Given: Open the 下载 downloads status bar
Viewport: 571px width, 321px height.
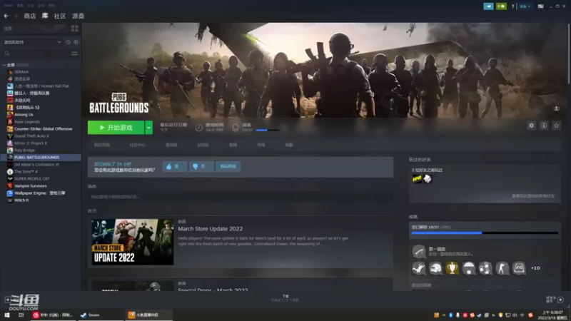Looking at the screenshot, I should [x=285, y=298].
